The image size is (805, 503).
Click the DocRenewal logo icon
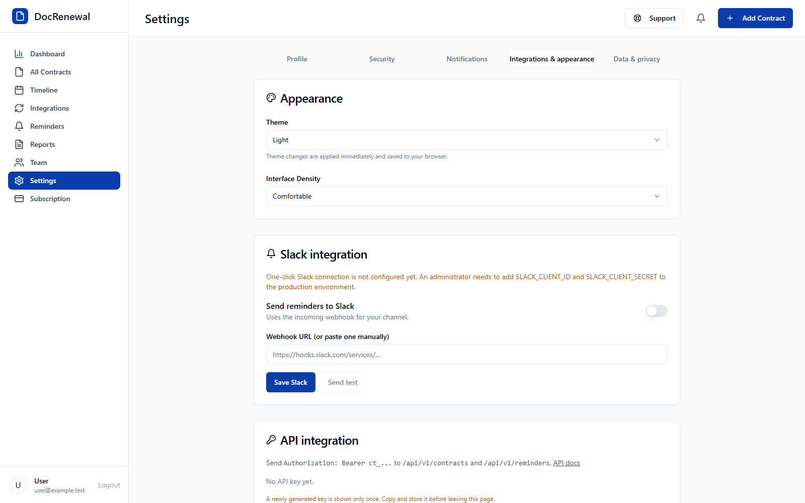point(20,16)
